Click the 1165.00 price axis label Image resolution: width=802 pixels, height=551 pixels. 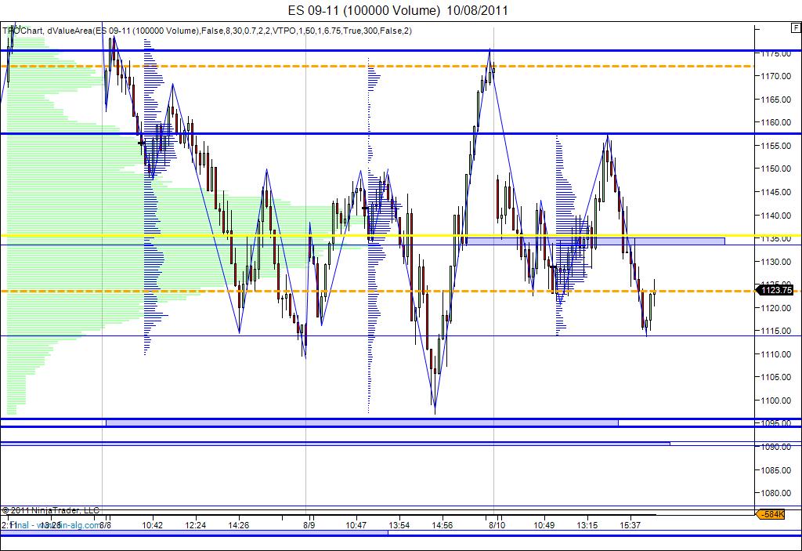[776, 100]
